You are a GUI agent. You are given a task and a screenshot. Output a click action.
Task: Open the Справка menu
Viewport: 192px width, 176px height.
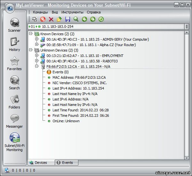(94, 12)
